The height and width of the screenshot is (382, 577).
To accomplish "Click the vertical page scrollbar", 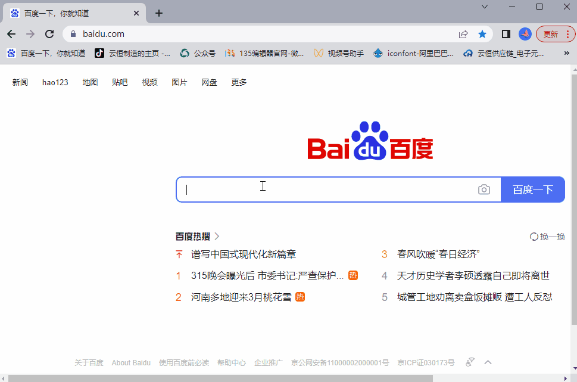I will pos(573,203).
